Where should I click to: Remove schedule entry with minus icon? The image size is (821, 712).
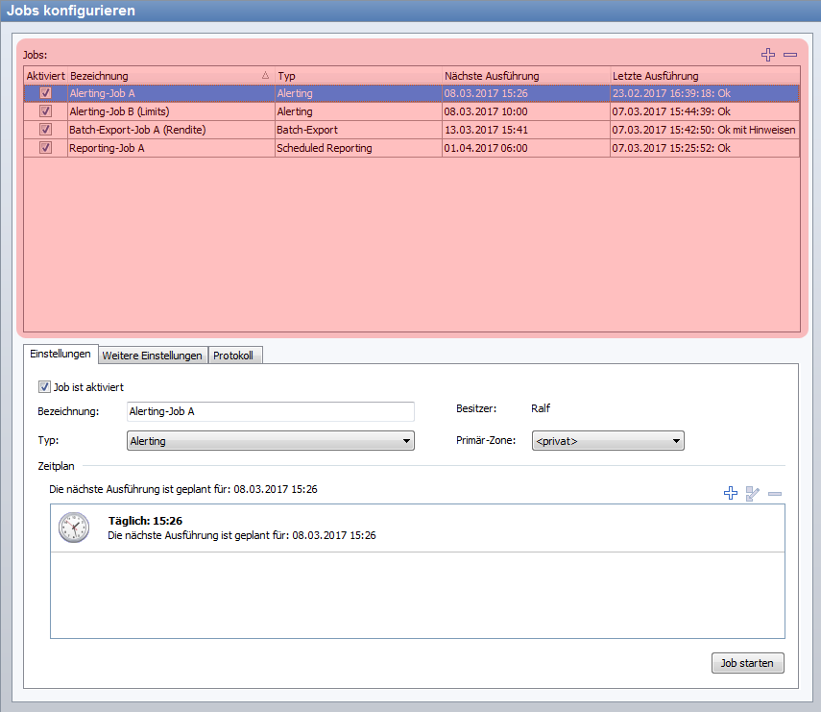pyautogui.click(x=775, y=493)
